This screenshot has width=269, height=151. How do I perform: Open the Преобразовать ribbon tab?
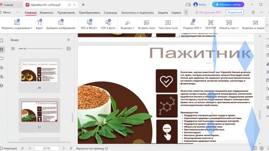[90, 13]
